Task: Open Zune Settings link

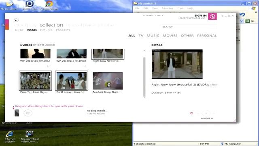Action: [x=148, y=15]
